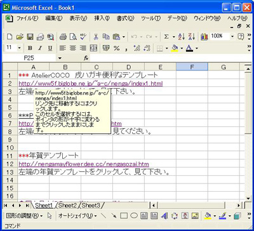Open cell fill color palette arrow
Viewport: 254px width, 231px height.
pos(182,48)
